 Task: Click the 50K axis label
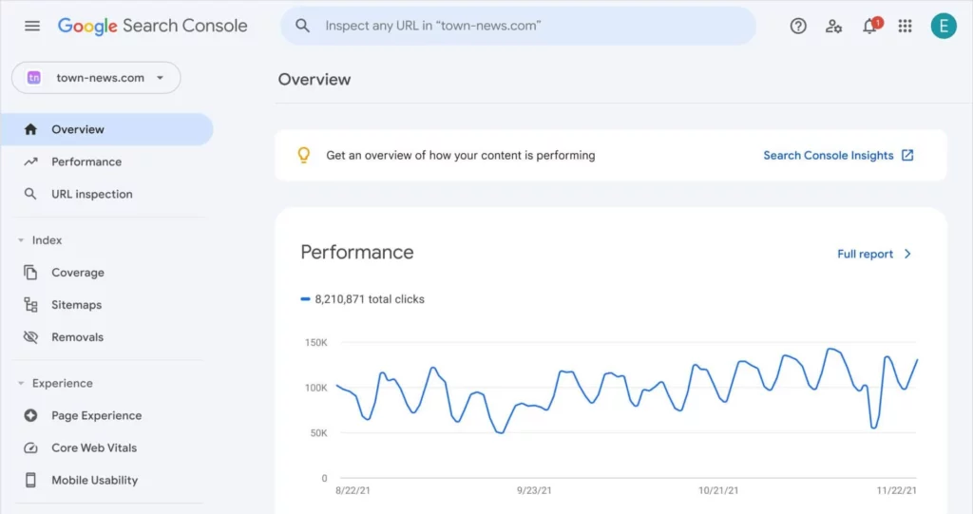pos(319,433)
